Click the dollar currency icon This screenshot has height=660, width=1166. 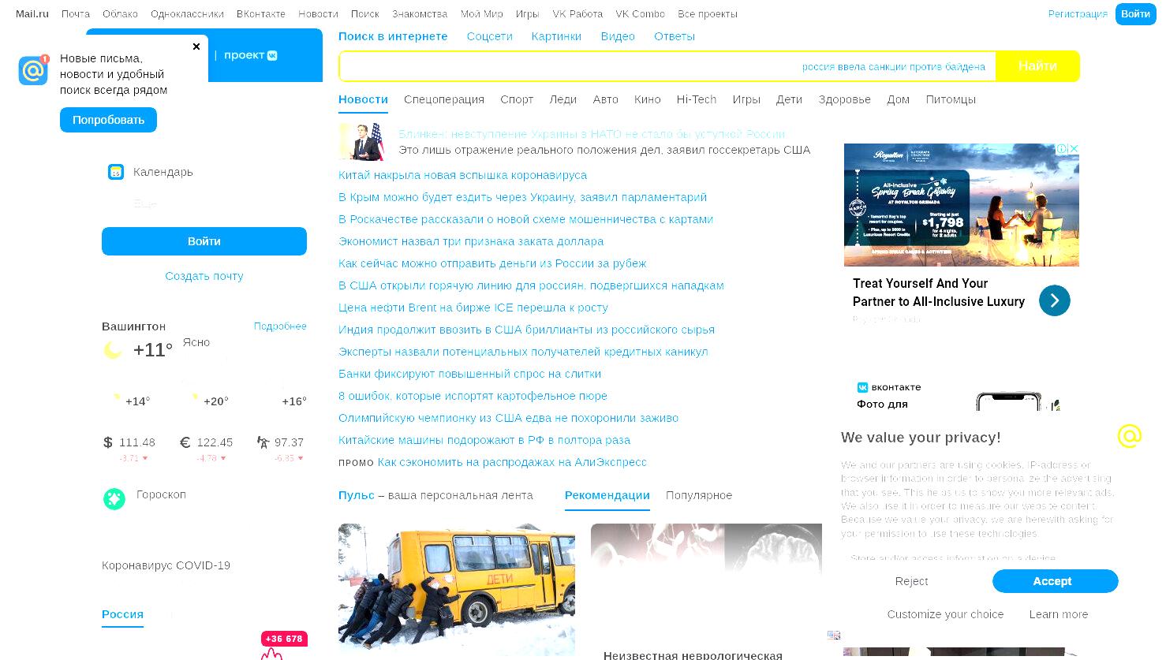108,442
